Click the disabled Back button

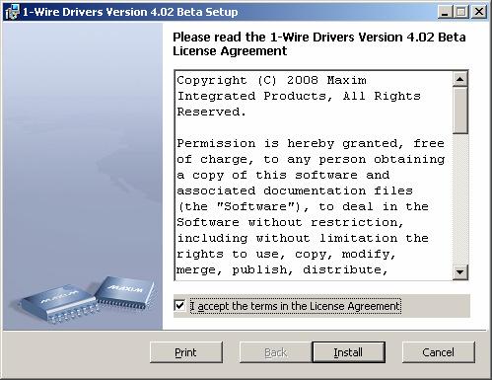tap(276, 352)
